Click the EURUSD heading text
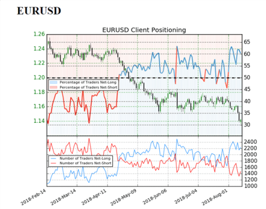The image size is (266, 209). 39,11
